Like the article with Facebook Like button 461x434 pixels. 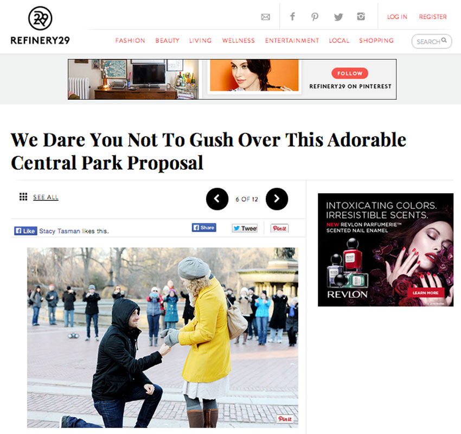tap(25, 231)
